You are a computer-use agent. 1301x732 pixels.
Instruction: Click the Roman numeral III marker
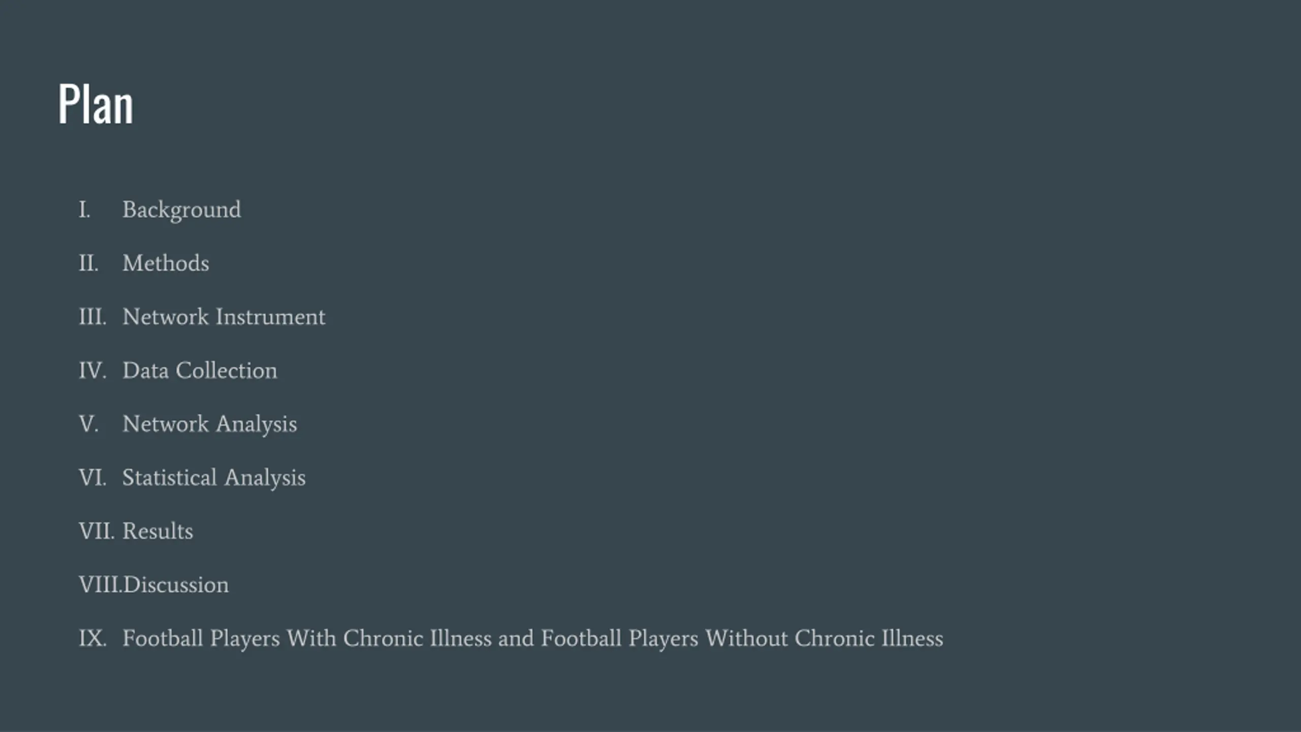92,317
